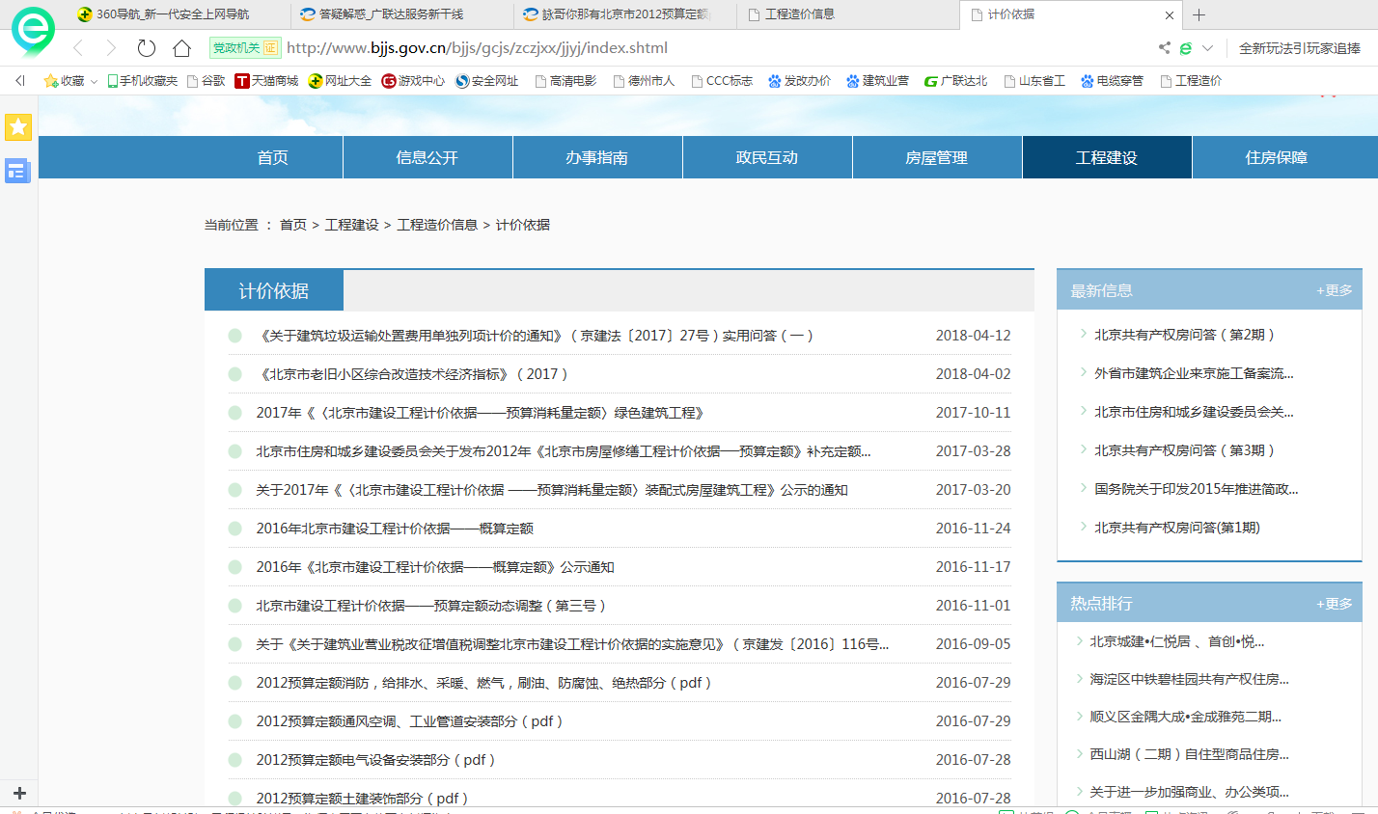
Task: Open 高清电影 bookmark
Action: [565, 81]
